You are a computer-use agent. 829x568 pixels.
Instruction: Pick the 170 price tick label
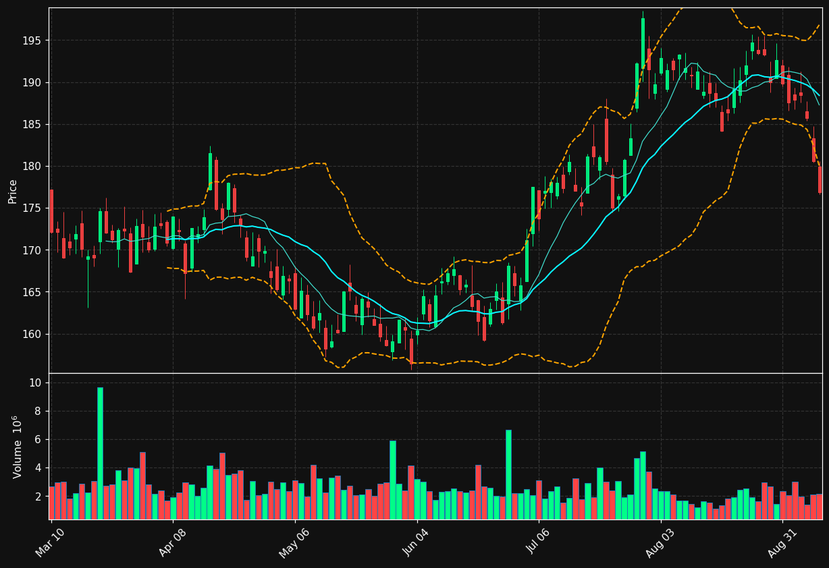[32, 250]
